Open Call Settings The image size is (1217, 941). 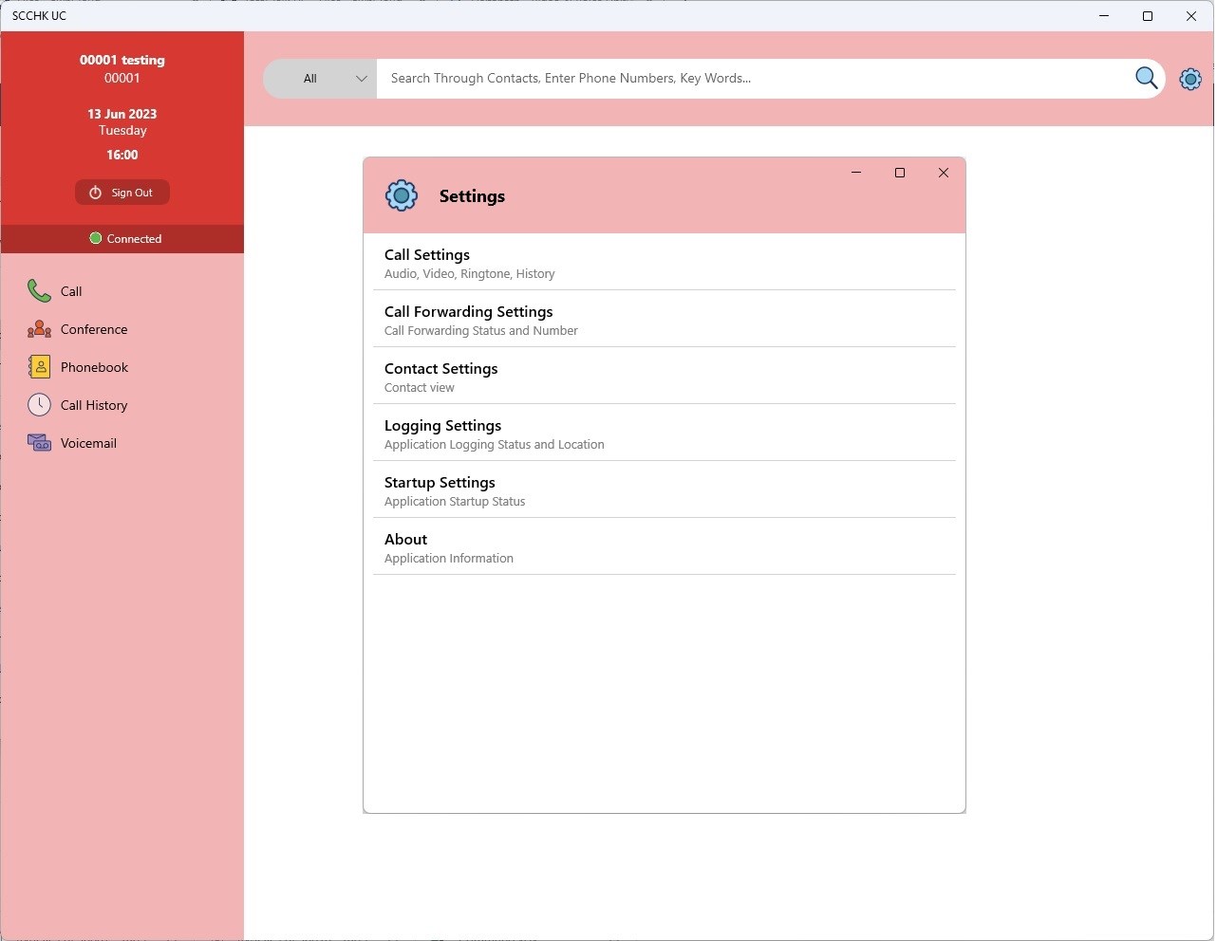pos(665,263)
